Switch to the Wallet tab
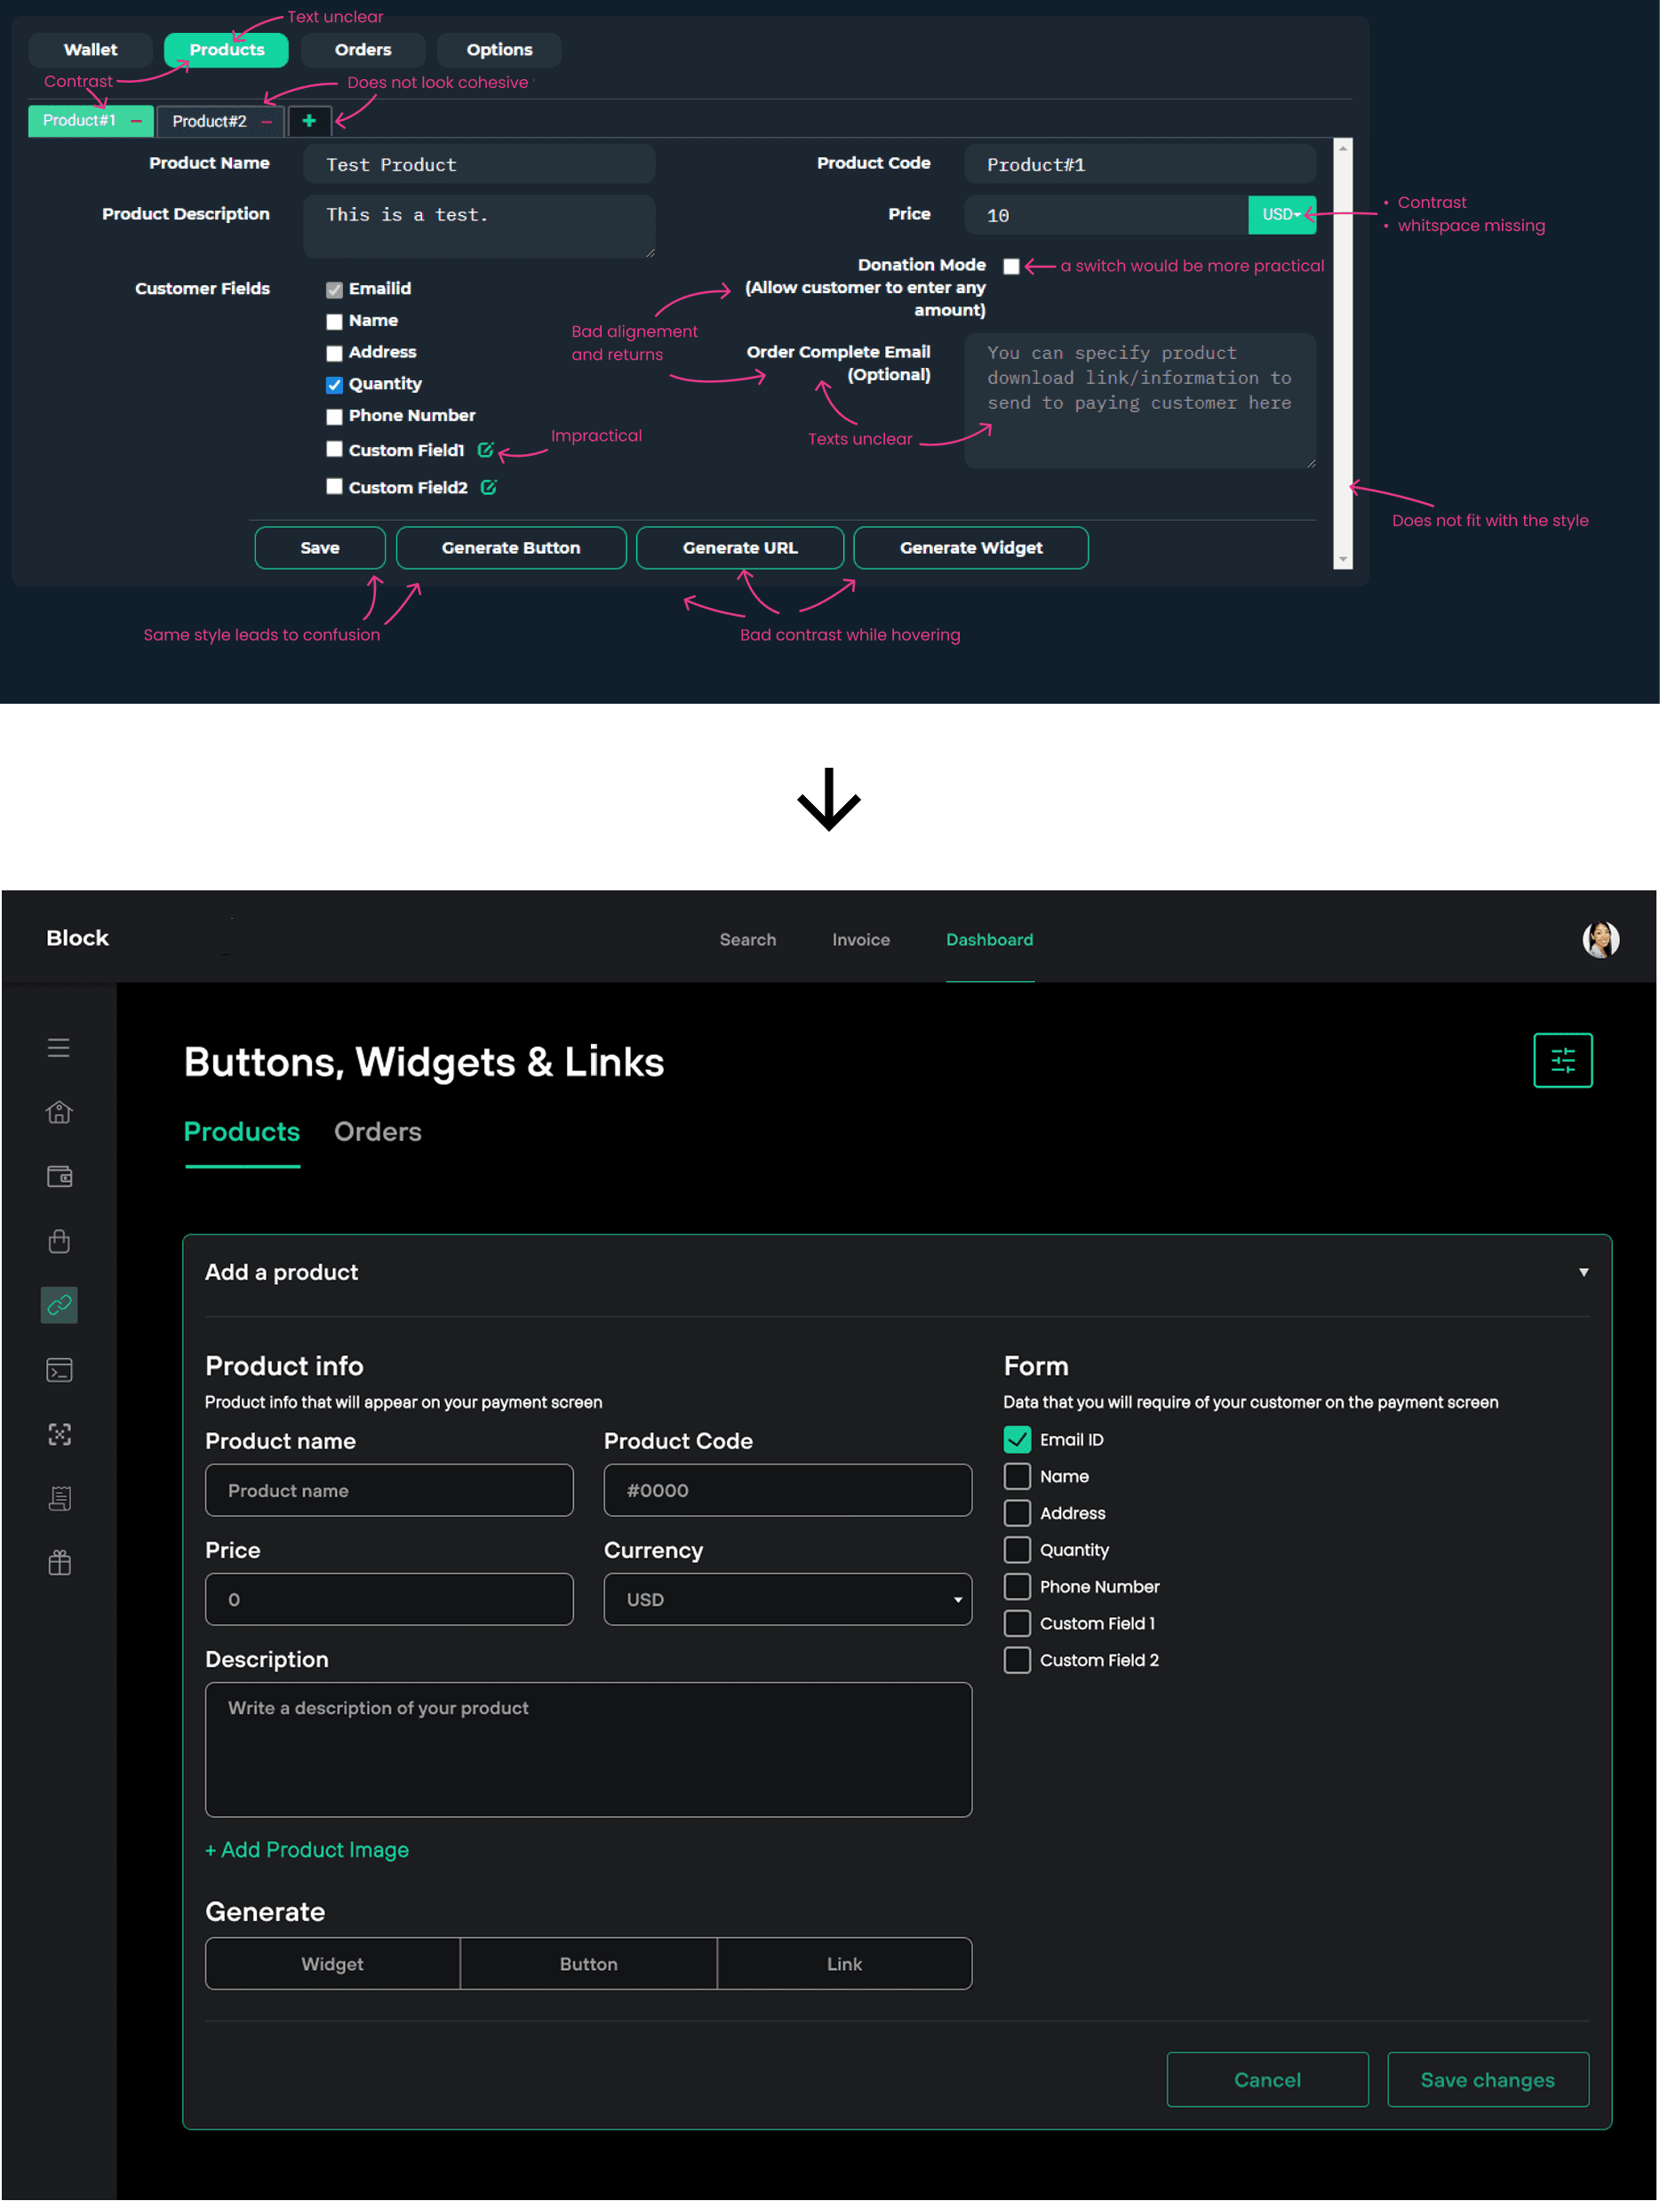1660x2201 pixels. click(x=91, y=50)
